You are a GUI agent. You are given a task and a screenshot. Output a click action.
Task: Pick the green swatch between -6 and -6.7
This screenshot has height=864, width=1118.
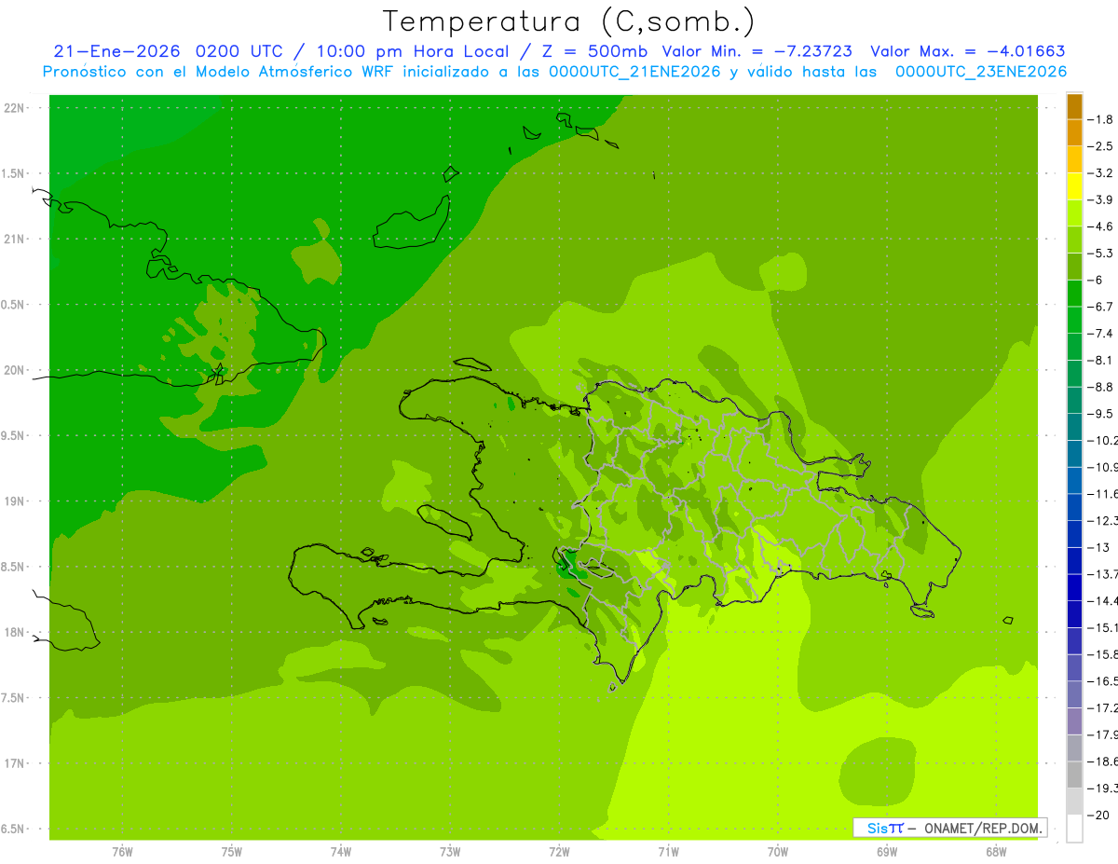(x=1074, y=293)
